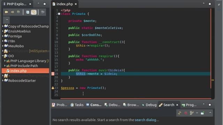
Task: Expand PHP Include Path node
Action: pyautogui.click(x=5, y=66)
